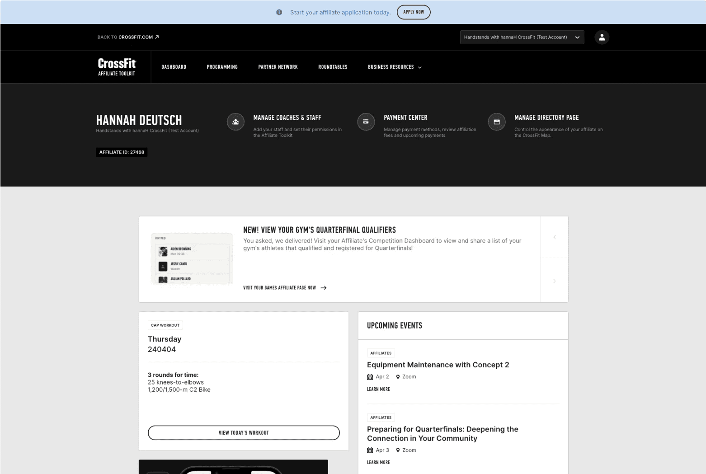Viewport: 706px width, 474px height.
Task: Show the previous announcement slide
Action: (x=555, y=237)
